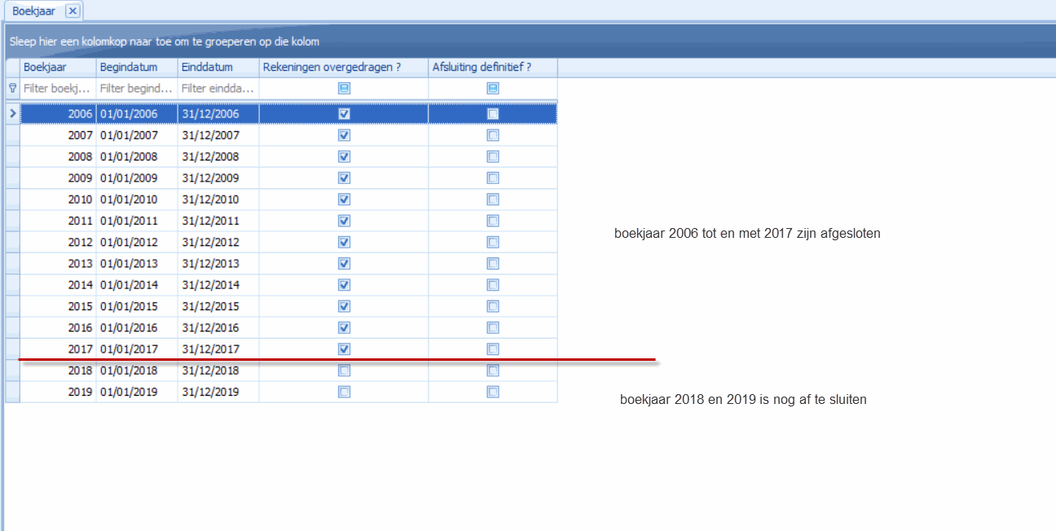Focus the Boekjaar filter input field

click(58, 88)
